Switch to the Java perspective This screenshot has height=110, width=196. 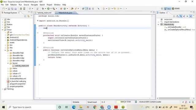168,9
